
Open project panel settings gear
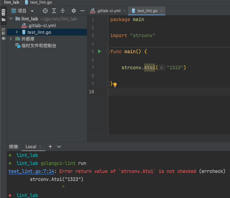pos(74,11)
